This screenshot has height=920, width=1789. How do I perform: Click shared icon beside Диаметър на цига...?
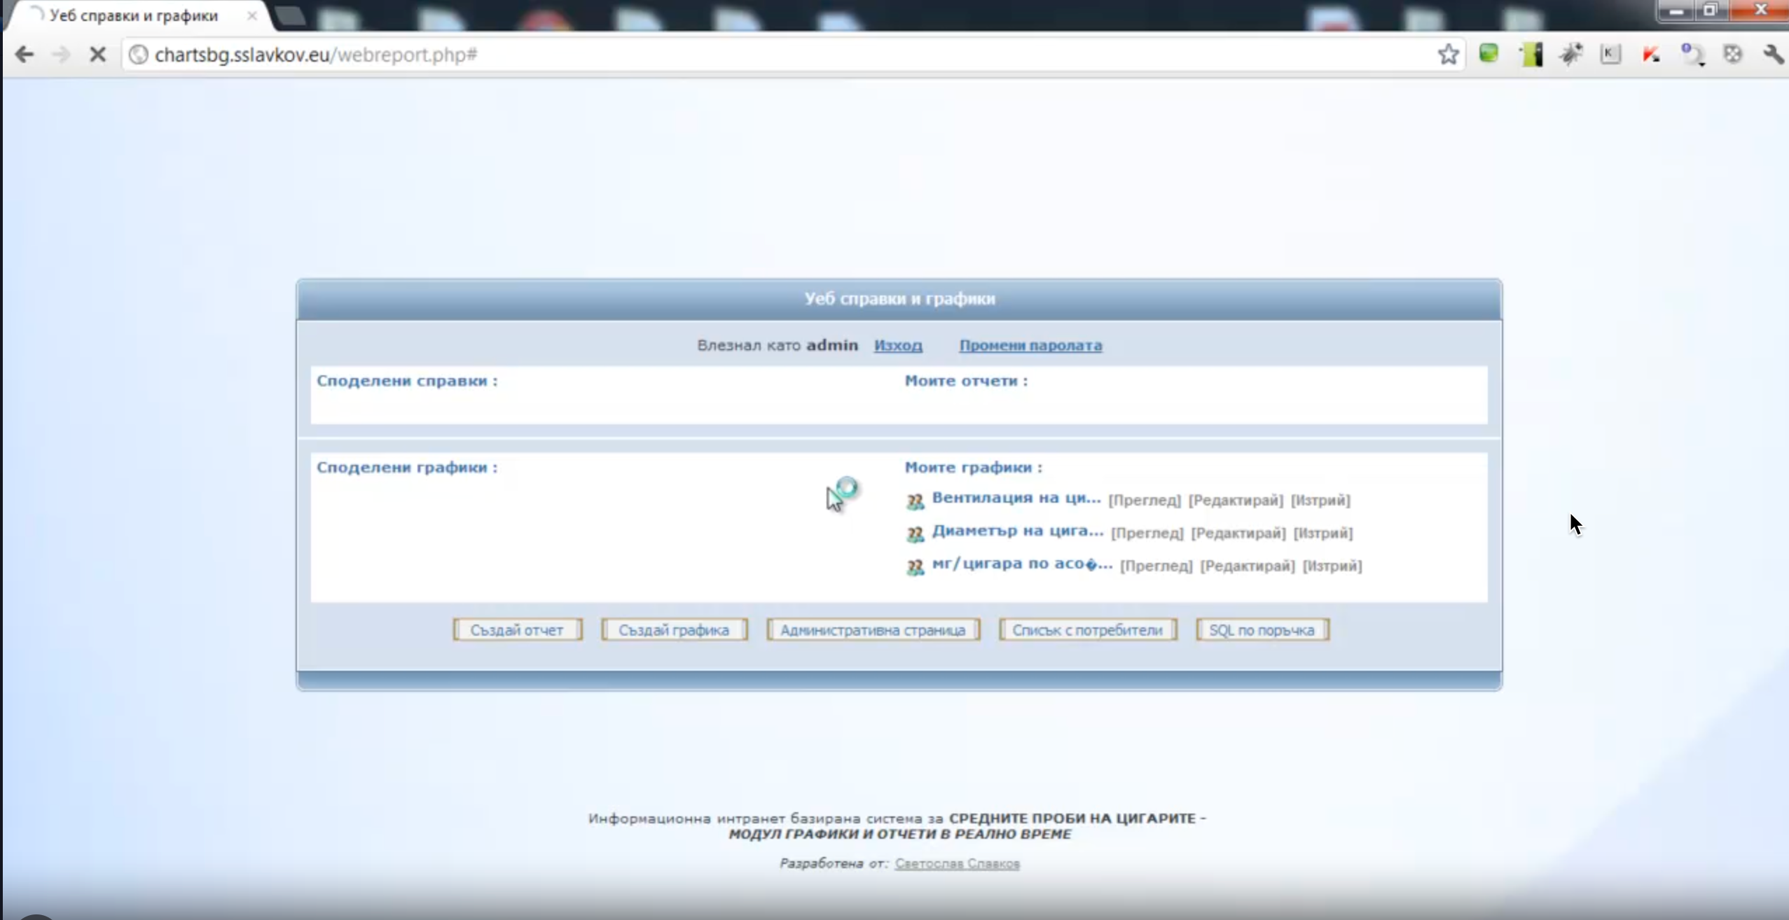(x=915, y=534)
